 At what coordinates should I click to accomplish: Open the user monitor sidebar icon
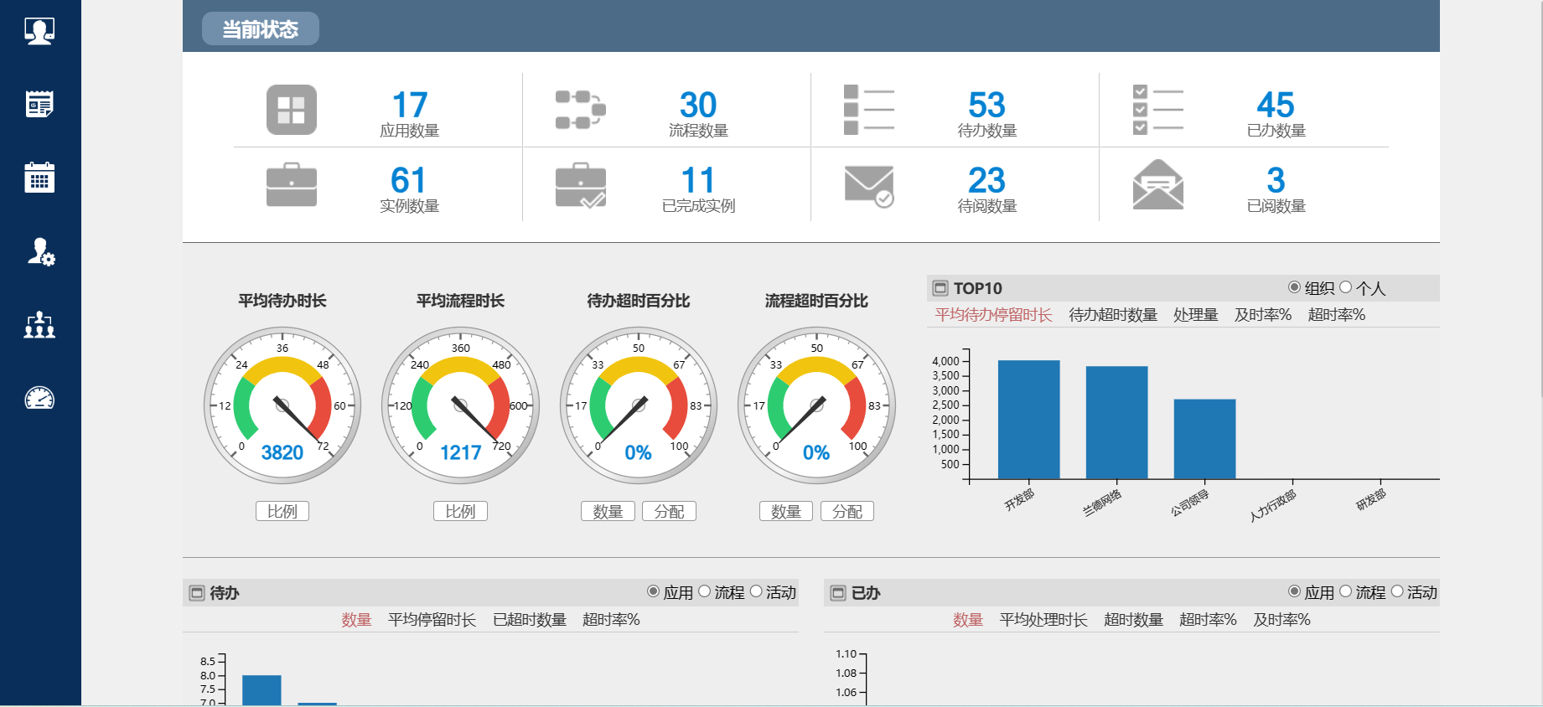pyautogui.click(x=39, y=31)
